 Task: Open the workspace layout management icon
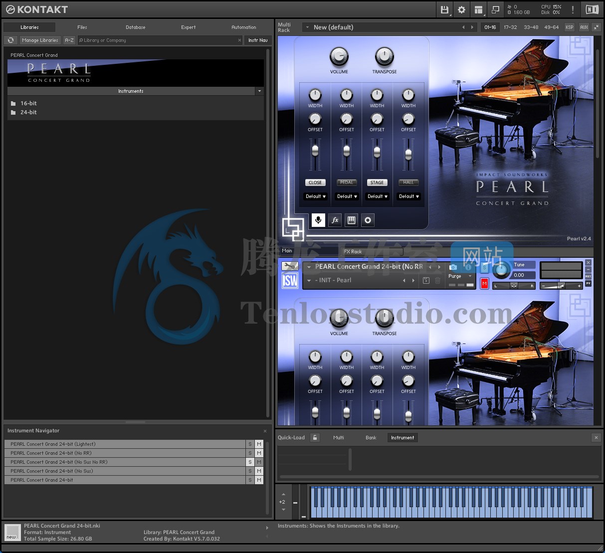click(478, 9)
